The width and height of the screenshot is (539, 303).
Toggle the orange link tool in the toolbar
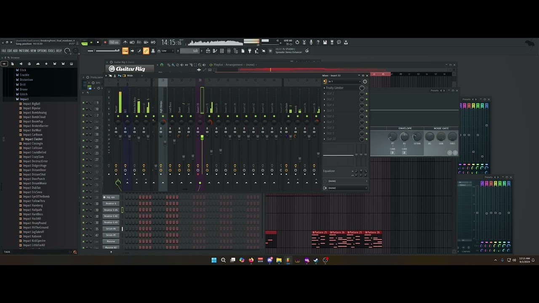click(146, 51)
